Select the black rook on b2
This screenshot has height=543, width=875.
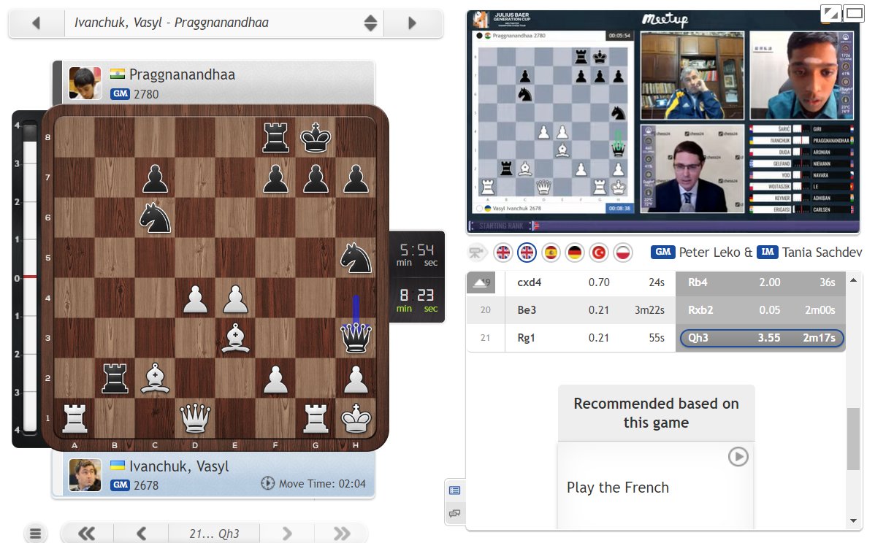click(115, 378)
